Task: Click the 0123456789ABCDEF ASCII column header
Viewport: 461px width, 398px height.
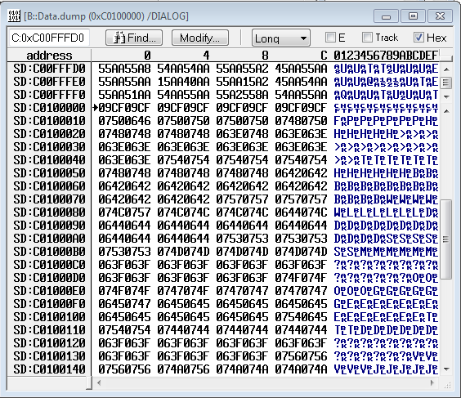Action: [386, 56]
